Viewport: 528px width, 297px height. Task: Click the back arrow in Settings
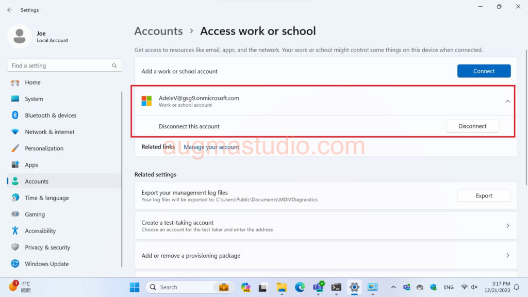10,10
